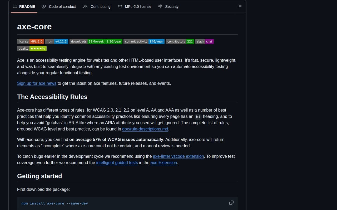
Task: Open the Security tab
Action: pos(168,7)
